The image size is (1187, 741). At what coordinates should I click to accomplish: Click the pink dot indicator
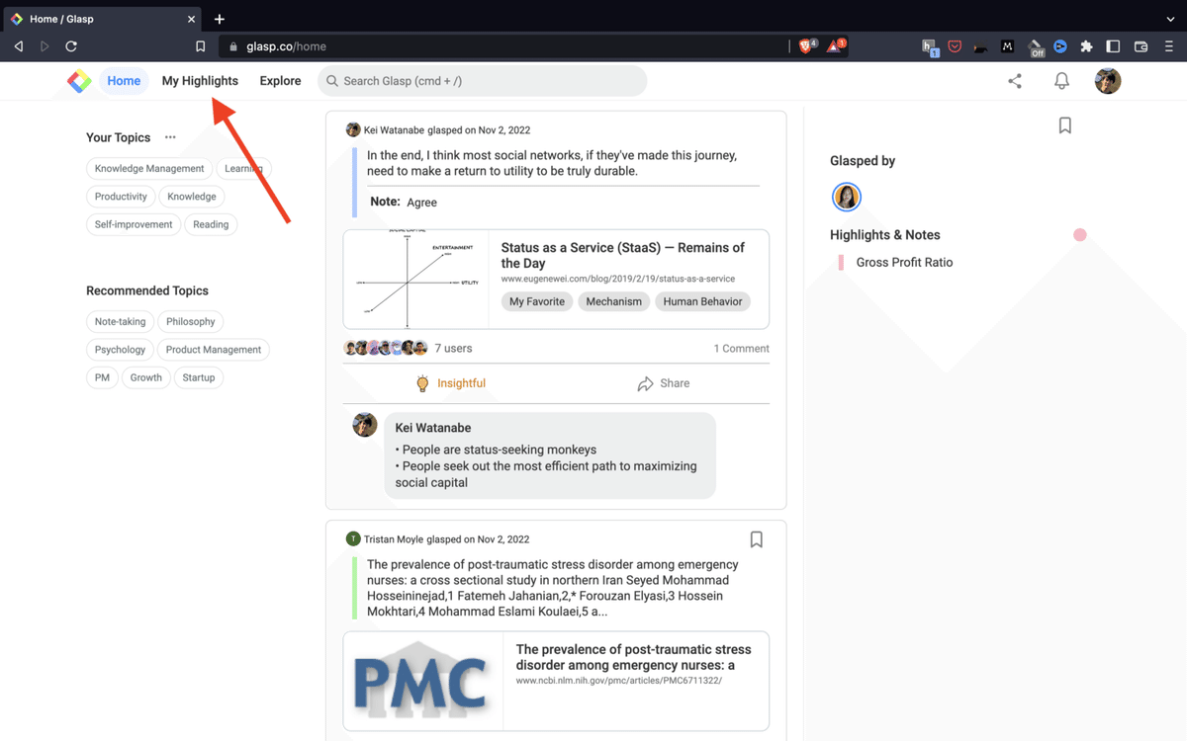click(1080, 235)
